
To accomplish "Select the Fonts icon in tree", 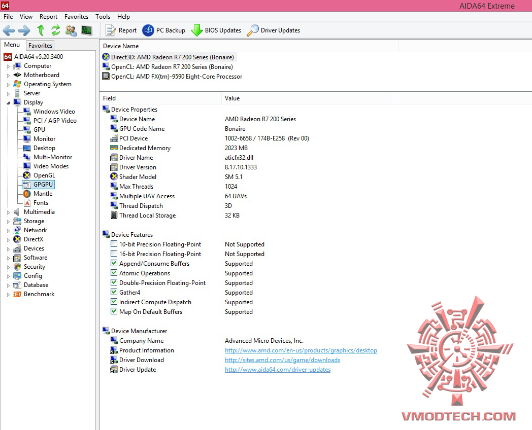I will pyautogui.click(x=27, y=203).
